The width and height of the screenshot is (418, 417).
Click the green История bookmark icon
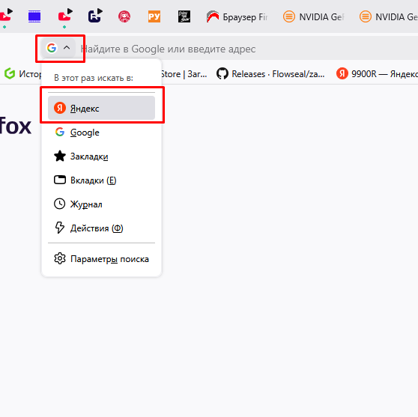pos(10,73)
